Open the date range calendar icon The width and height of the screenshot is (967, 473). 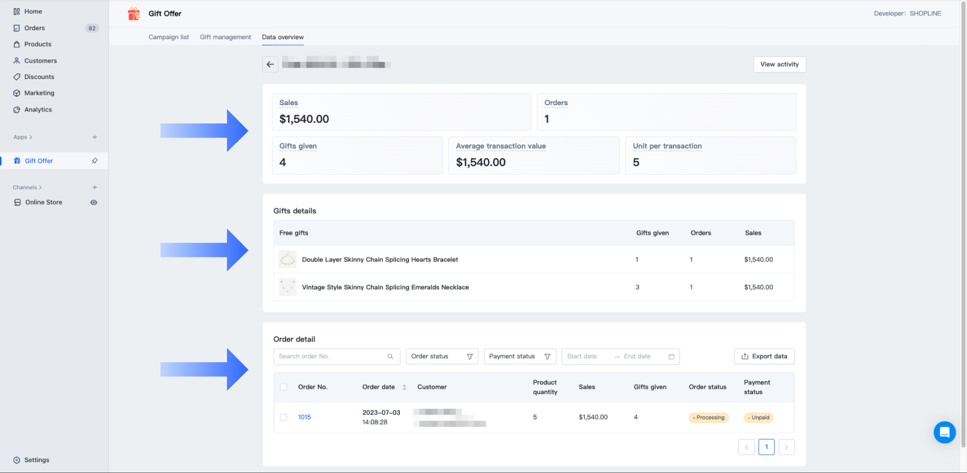671,356
